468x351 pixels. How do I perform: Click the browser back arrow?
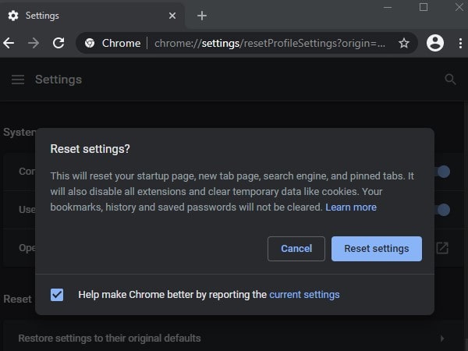(9, 43)
